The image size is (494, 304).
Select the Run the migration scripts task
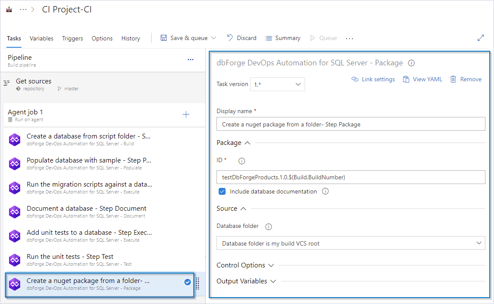[104, 187]
